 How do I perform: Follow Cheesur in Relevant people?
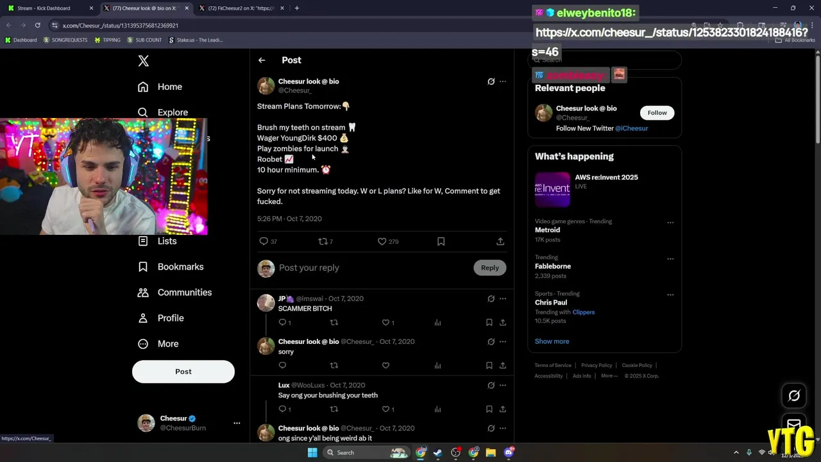[x=657, y=113]
